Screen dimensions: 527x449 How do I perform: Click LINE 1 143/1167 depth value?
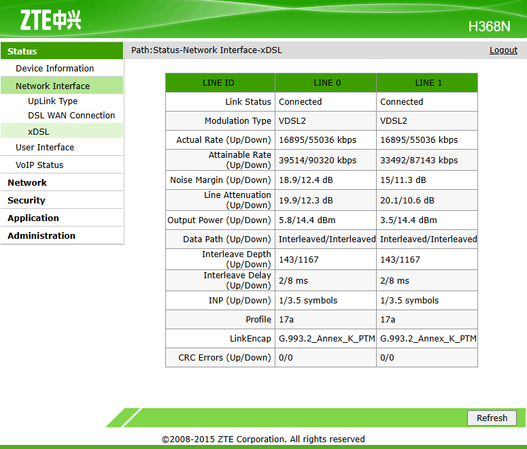tap(400, 260)
